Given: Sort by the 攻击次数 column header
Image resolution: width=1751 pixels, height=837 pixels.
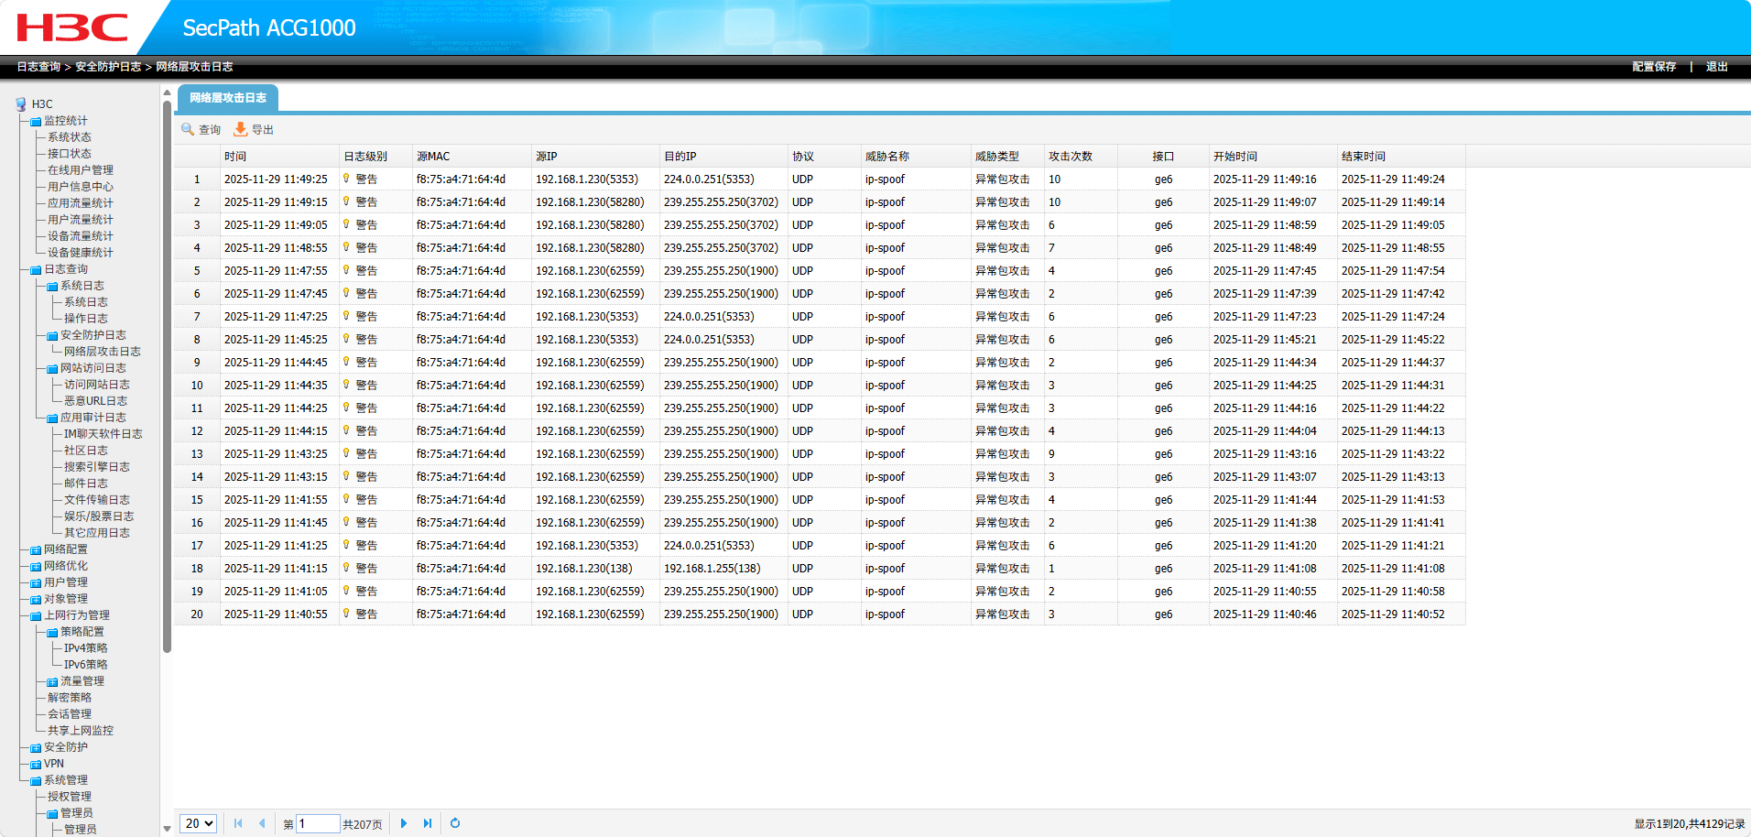Looking at the screenshot, I should point(1081,157).
